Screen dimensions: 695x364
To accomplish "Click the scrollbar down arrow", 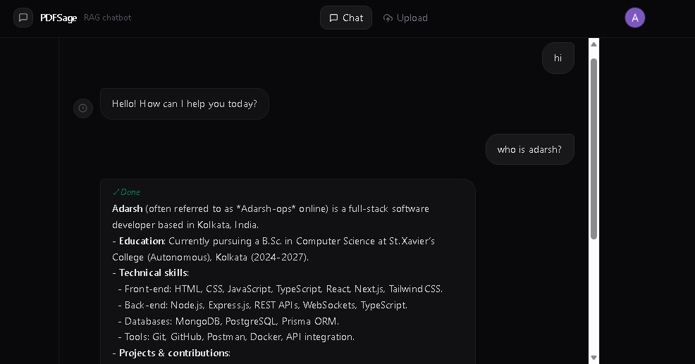I will click(x=593, y=358).
